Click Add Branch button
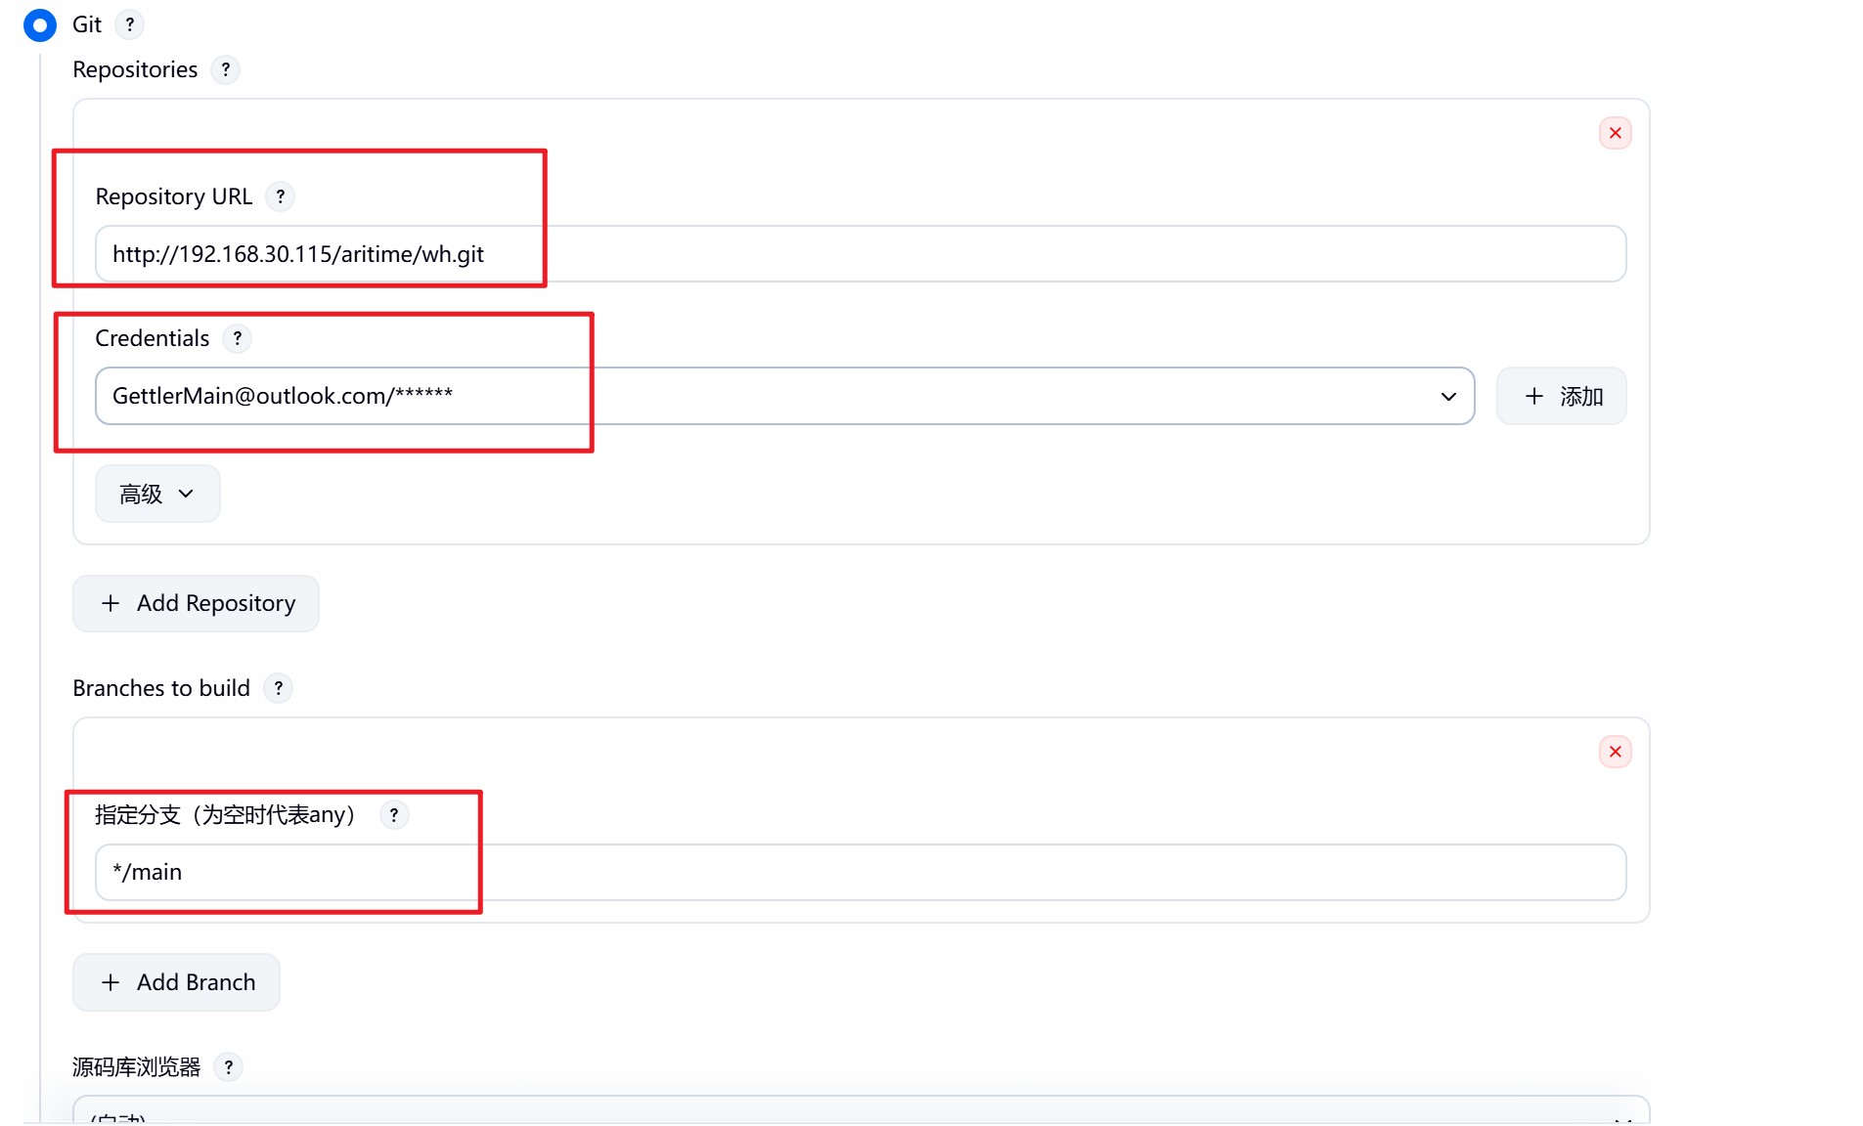 (176, 982)
